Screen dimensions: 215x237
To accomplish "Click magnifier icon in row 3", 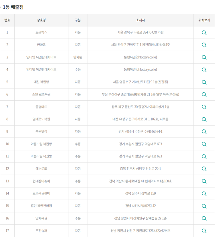I will click(204, 57).
